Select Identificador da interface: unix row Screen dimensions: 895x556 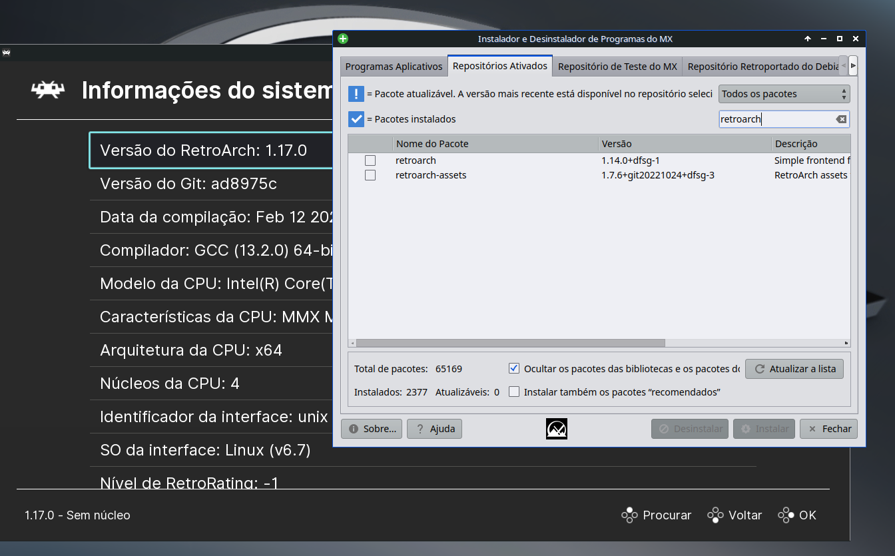pos(211,417)
